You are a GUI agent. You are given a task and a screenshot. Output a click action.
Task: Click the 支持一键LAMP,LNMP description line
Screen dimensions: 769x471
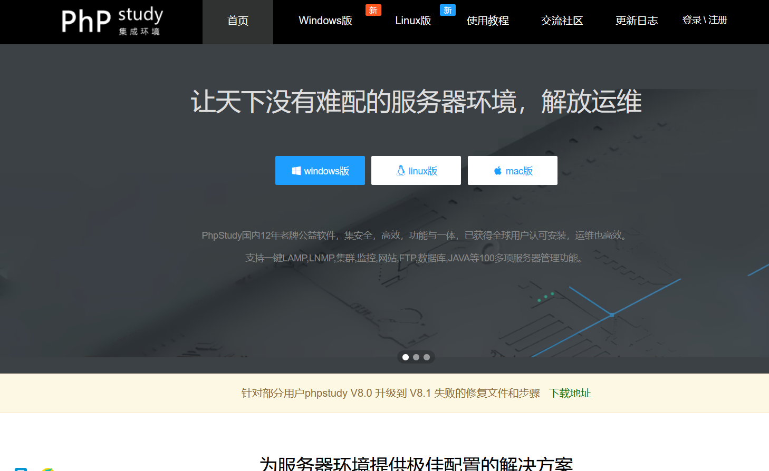416,258
